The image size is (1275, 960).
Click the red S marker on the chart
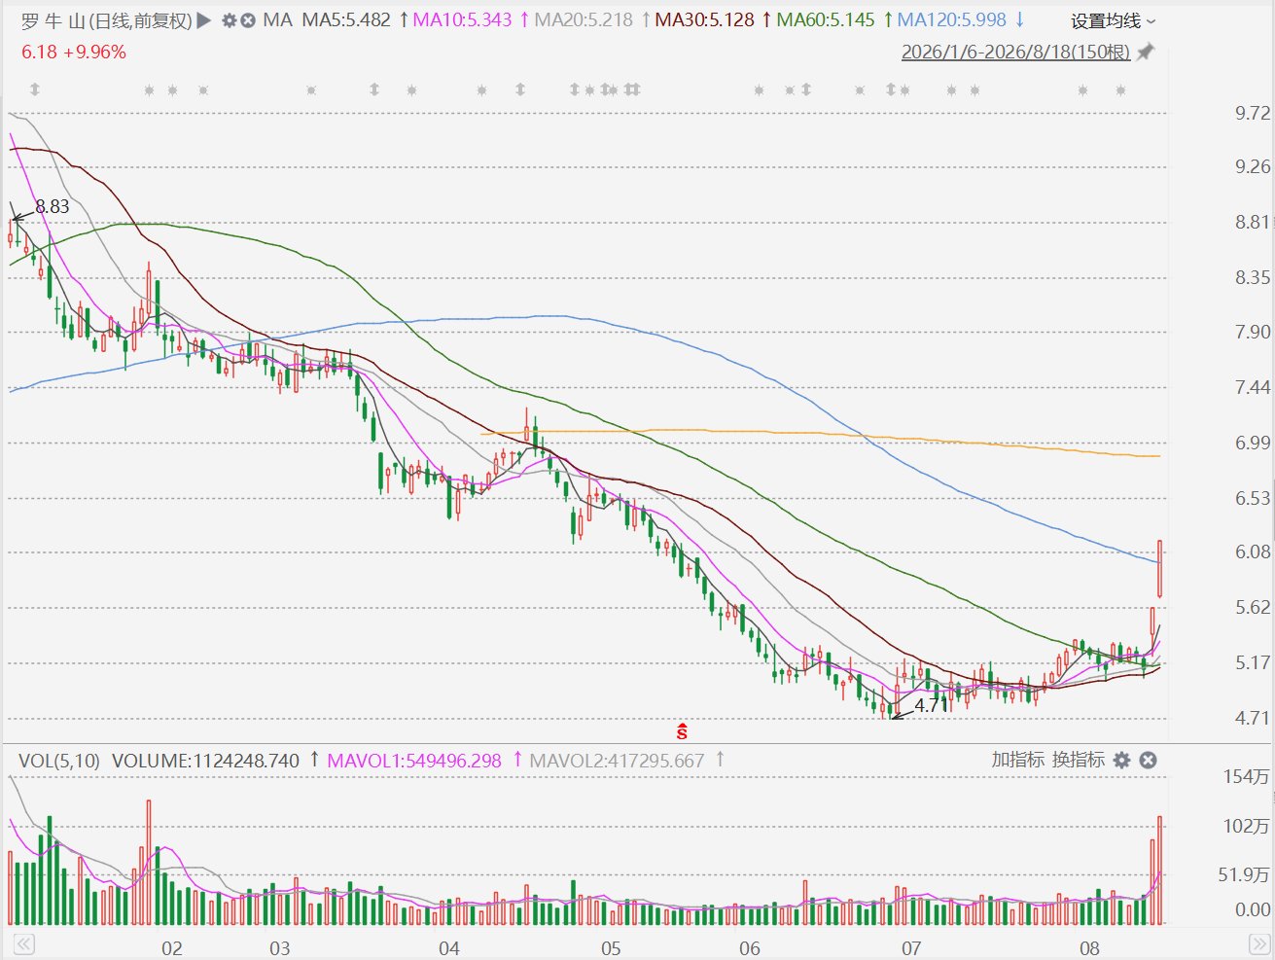pos(682,730)
